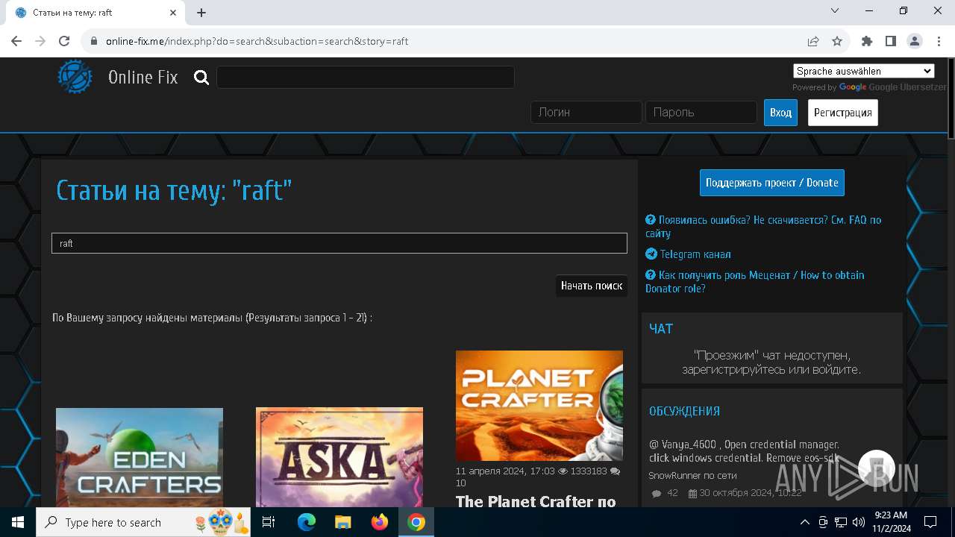
Task: Open the 'SnowRunner по сети' discussion link
Action: tap(692, 475)
